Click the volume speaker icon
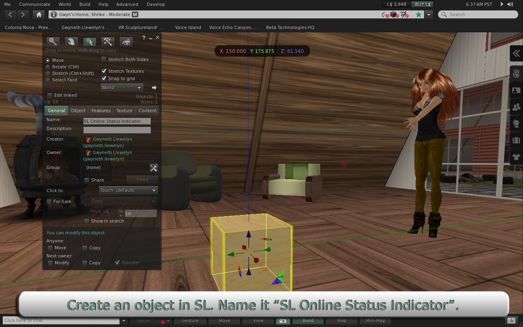 click(510, 4)
